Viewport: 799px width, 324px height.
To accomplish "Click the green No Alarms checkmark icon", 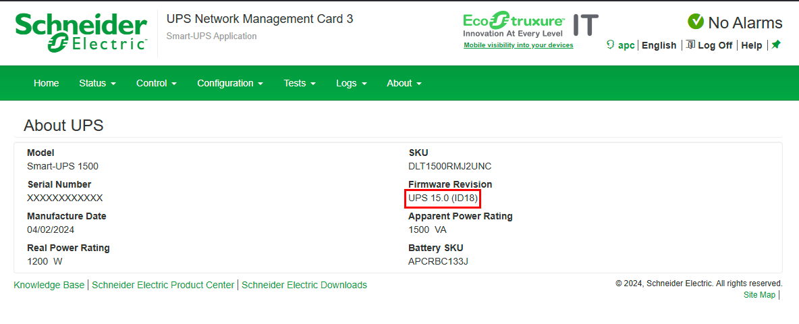I will [x=696, y=22].
